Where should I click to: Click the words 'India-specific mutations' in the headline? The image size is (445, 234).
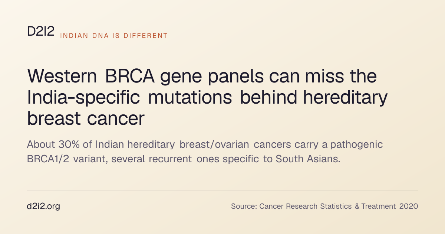click(x=130, y=97)
